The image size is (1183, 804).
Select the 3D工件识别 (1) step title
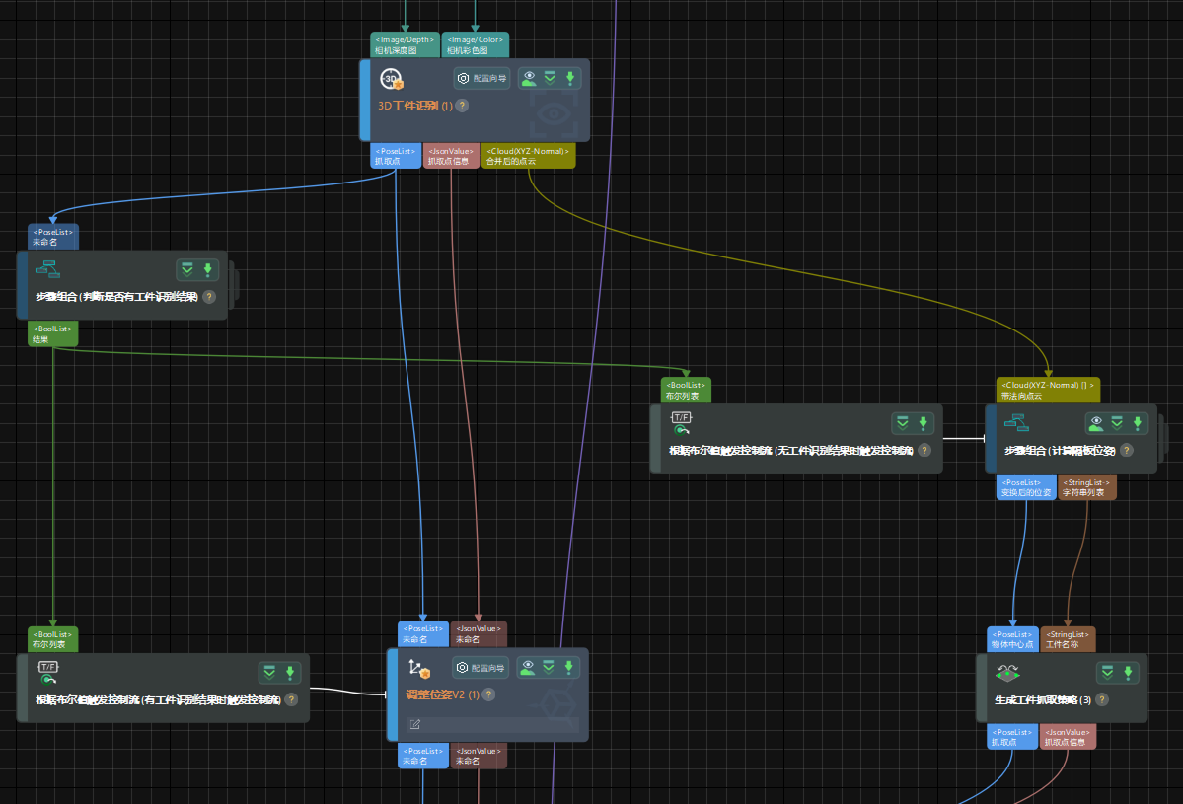(415, 106)
